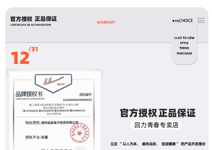Click 特此授权 company name line

(52, 123)
